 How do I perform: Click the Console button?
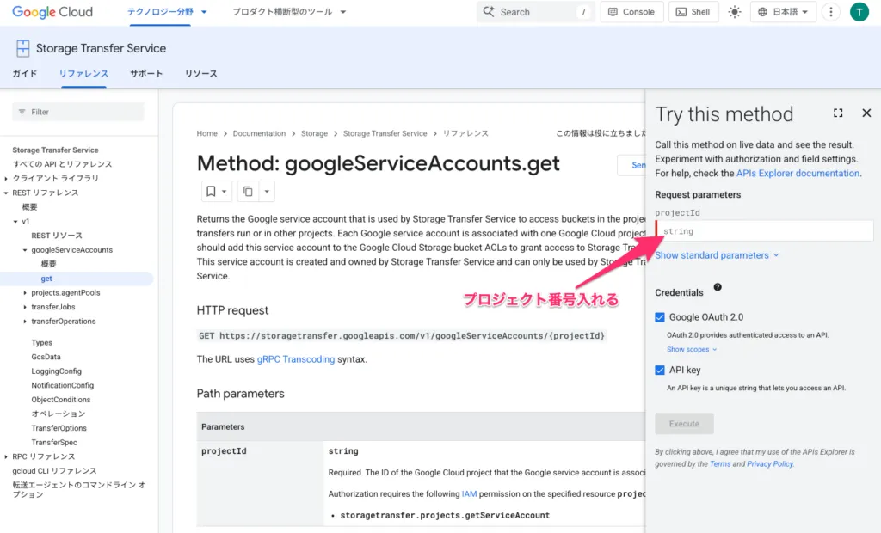click(632, 12)
